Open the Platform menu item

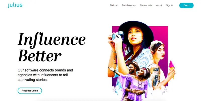point(114,5)
